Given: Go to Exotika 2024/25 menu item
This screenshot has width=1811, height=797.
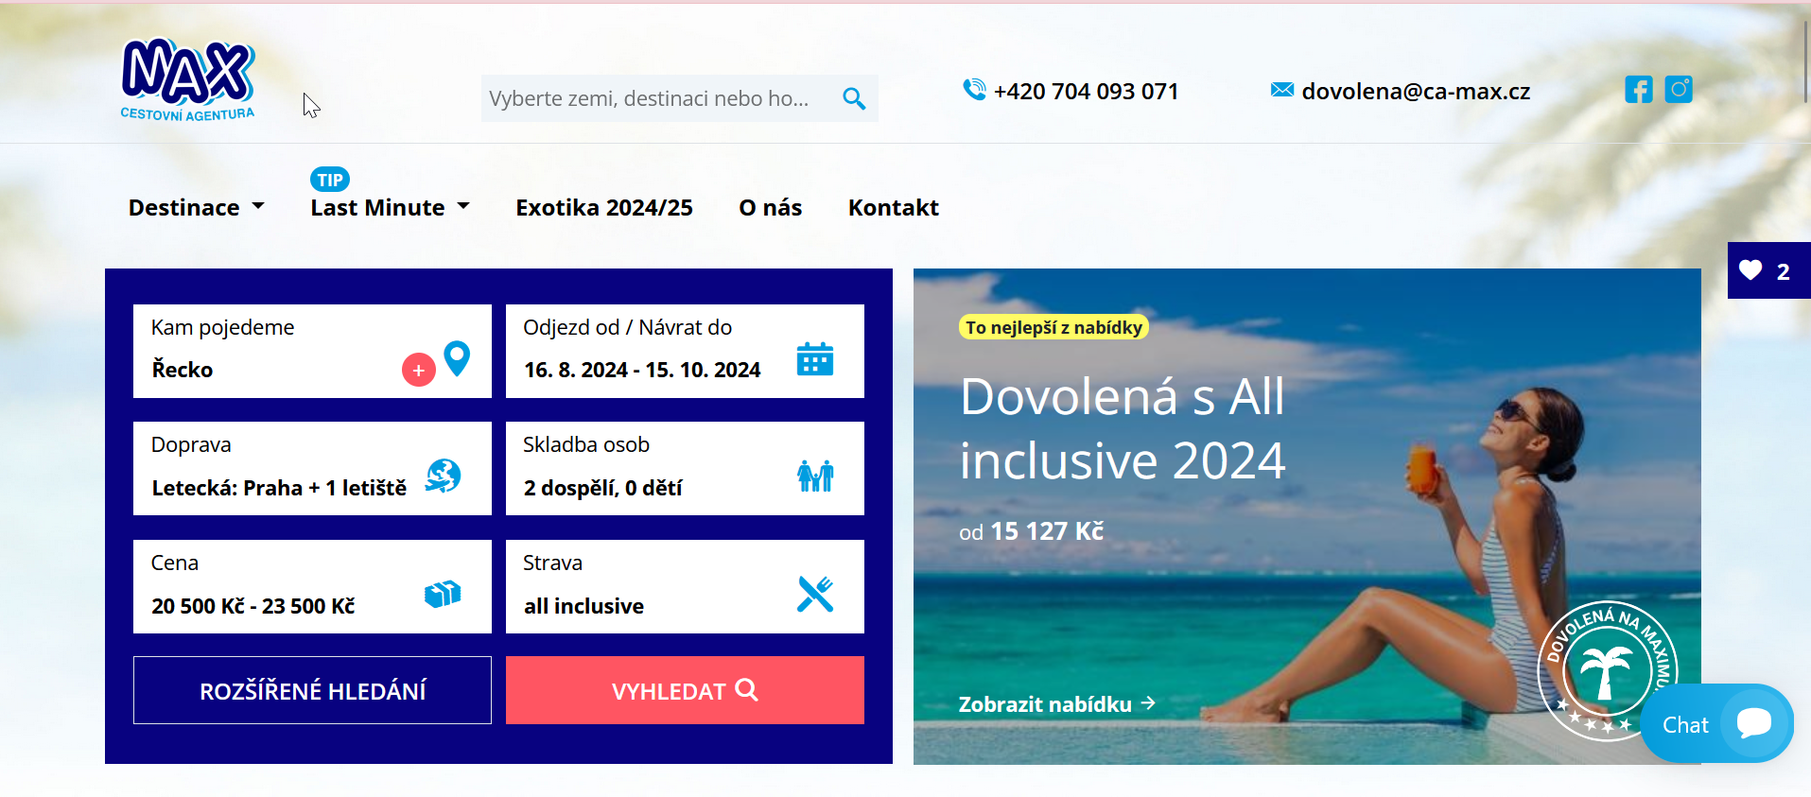Looking at the screenshot, I should (604, 207).
